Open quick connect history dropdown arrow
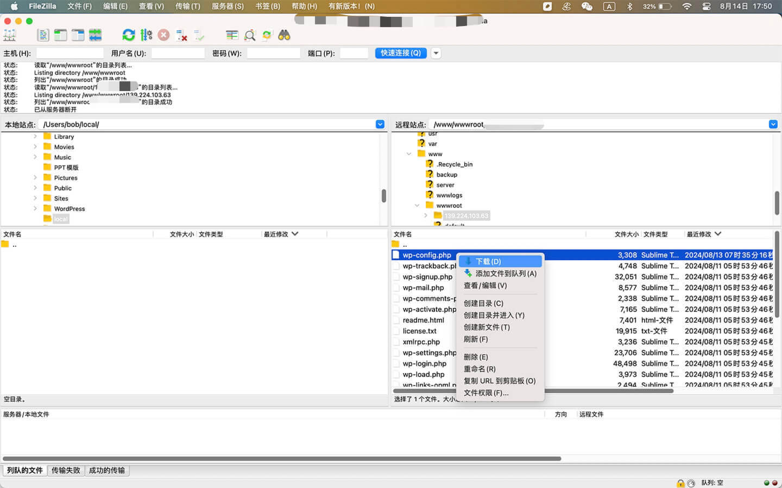Viewport: 782px width, 488px height. coord(436,53)
